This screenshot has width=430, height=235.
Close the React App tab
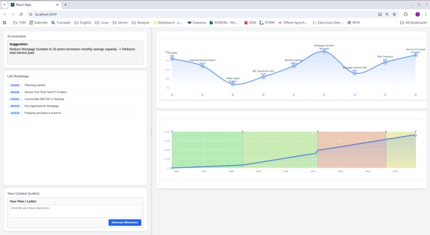click(57, 5)
